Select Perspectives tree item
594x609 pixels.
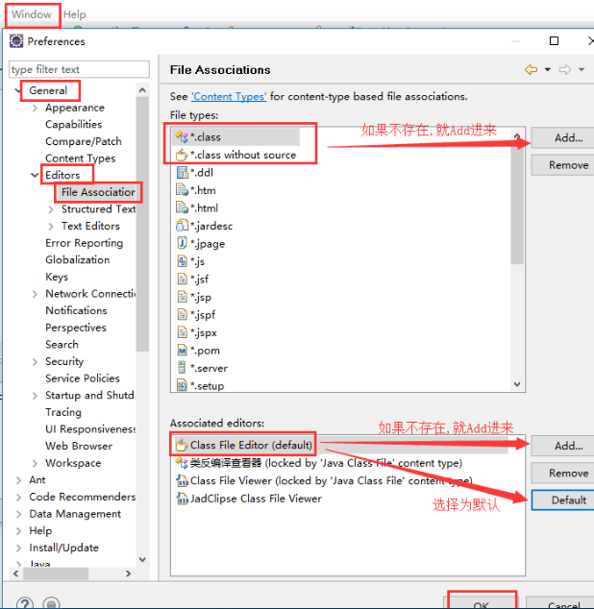tap(75, 328)
